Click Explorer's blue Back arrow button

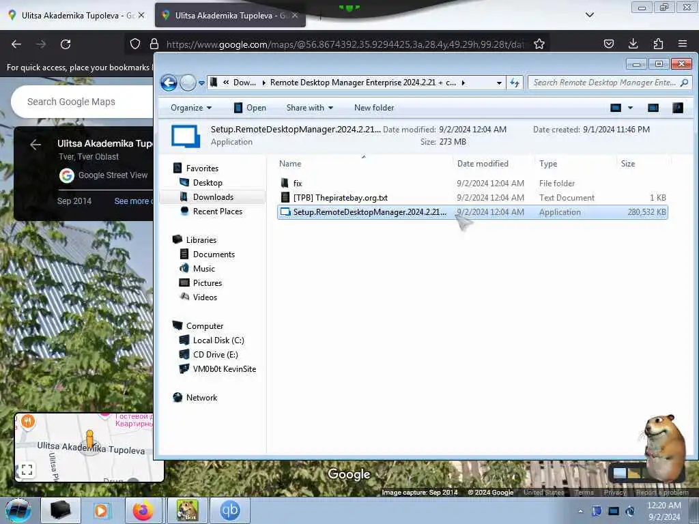point(169,83)
